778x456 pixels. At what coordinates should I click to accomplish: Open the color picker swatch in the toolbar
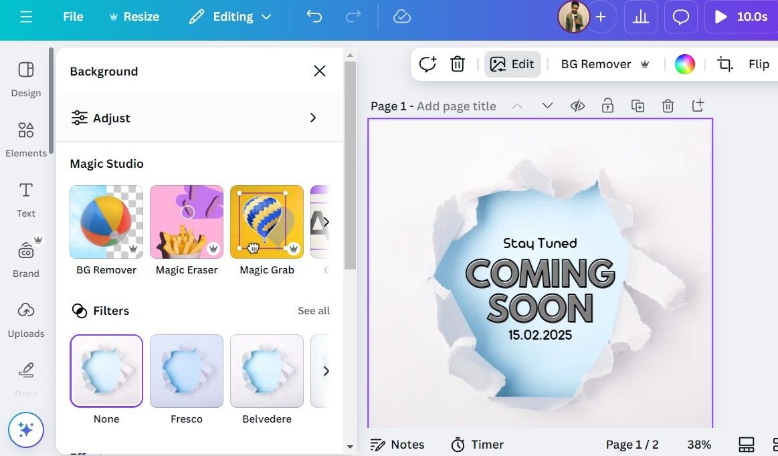pos(684,64)
